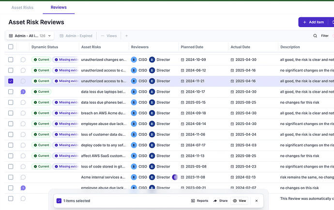This screenshot has height=210, width=334.
Task: Uncheck the selected unauthorized access row checkbox
Action: point(11,81)
